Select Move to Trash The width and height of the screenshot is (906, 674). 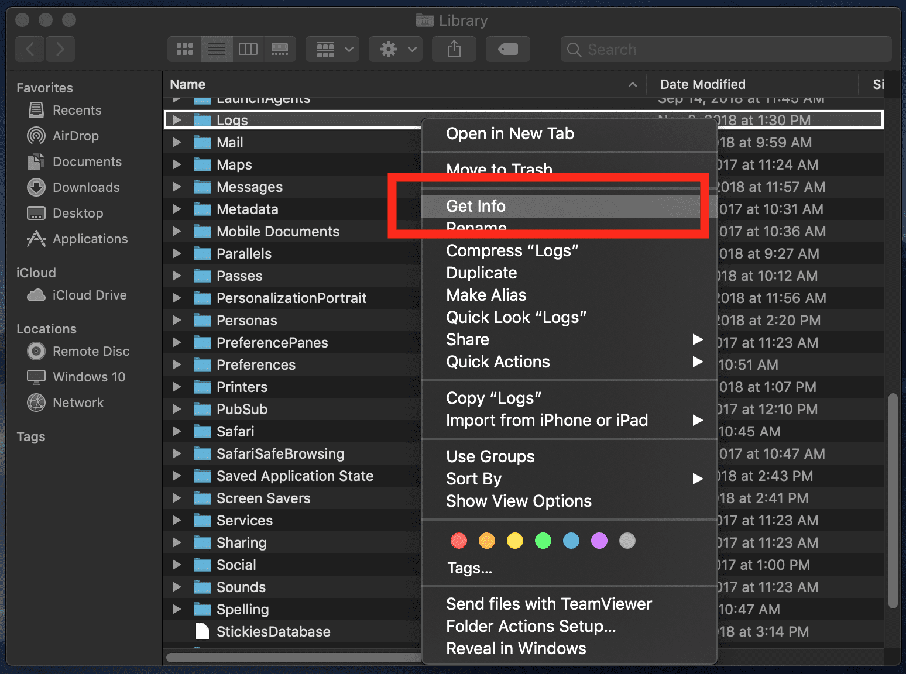coord(499,170)
